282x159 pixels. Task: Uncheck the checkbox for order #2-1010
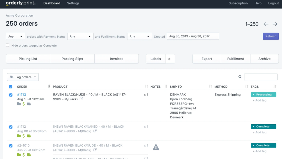(x=11, y=146)
